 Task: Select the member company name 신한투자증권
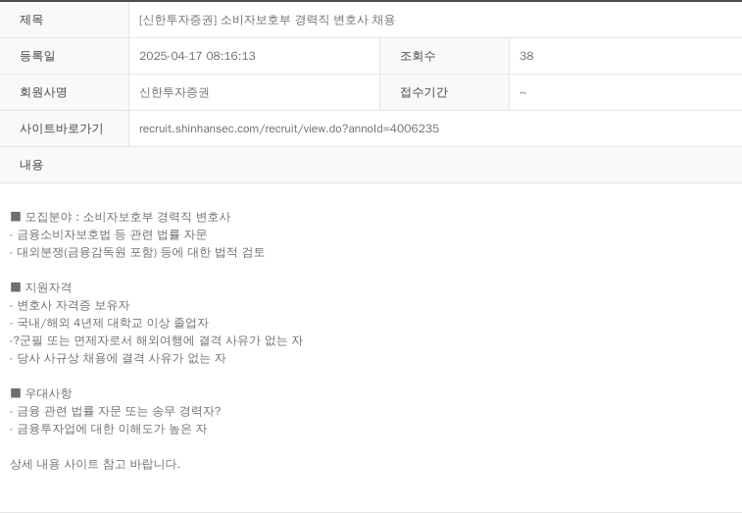tap(174, 92)
